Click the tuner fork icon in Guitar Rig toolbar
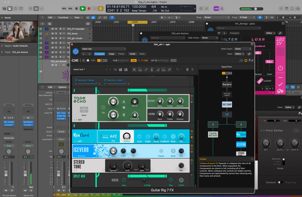Image resolution: width=302 pixels, height=197 pixels. [x=146, y=70]
